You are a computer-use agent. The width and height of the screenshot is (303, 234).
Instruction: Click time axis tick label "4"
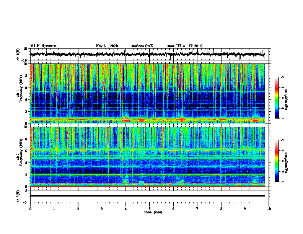click(x=126, y=209)
